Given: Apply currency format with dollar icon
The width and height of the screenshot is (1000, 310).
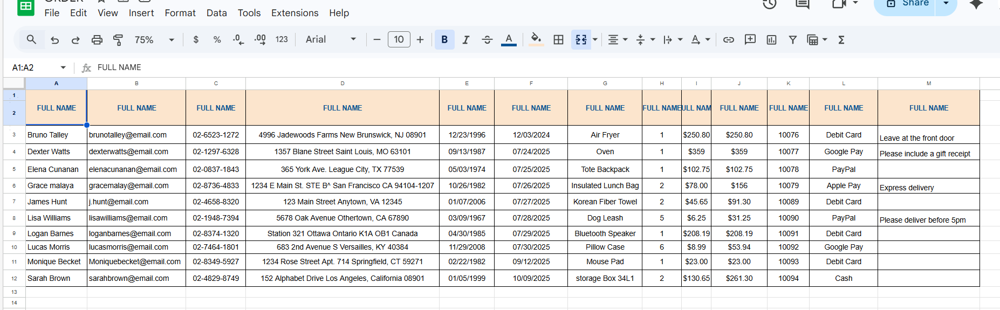Looking at the screenshot, I should (x=196, y=39).
